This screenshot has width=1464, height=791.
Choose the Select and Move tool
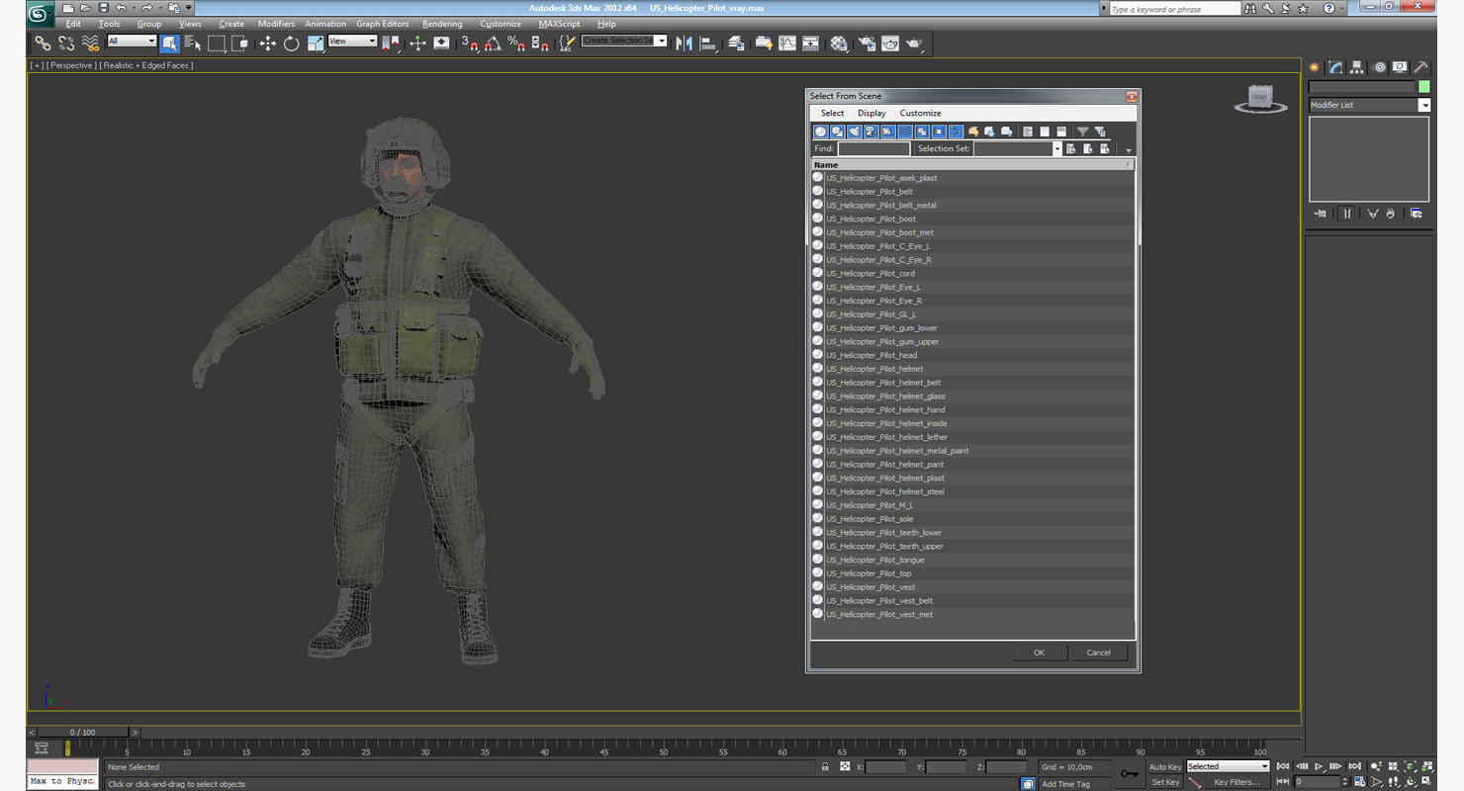pyautogui.click(x=267, y=44)
